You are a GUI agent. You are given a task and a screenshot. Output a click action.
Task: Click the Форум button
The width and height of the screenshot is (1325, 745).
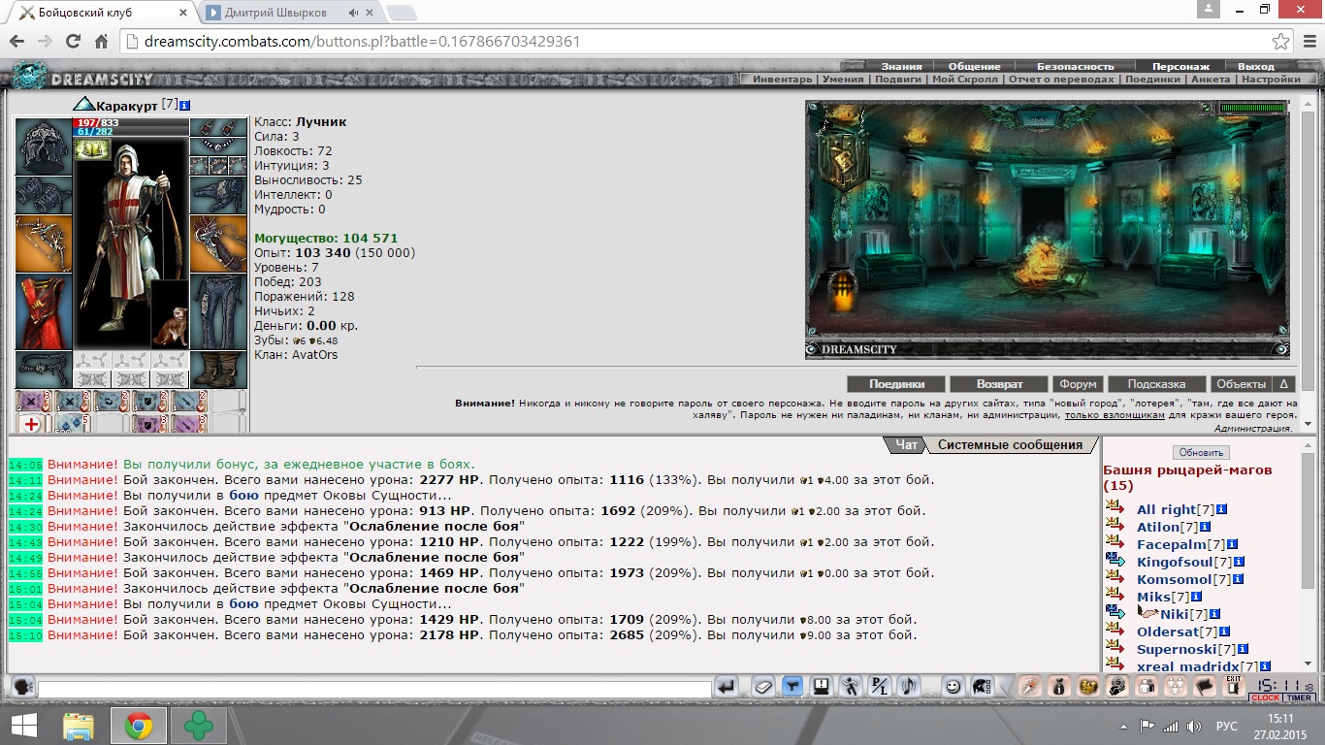[1078, 384]
